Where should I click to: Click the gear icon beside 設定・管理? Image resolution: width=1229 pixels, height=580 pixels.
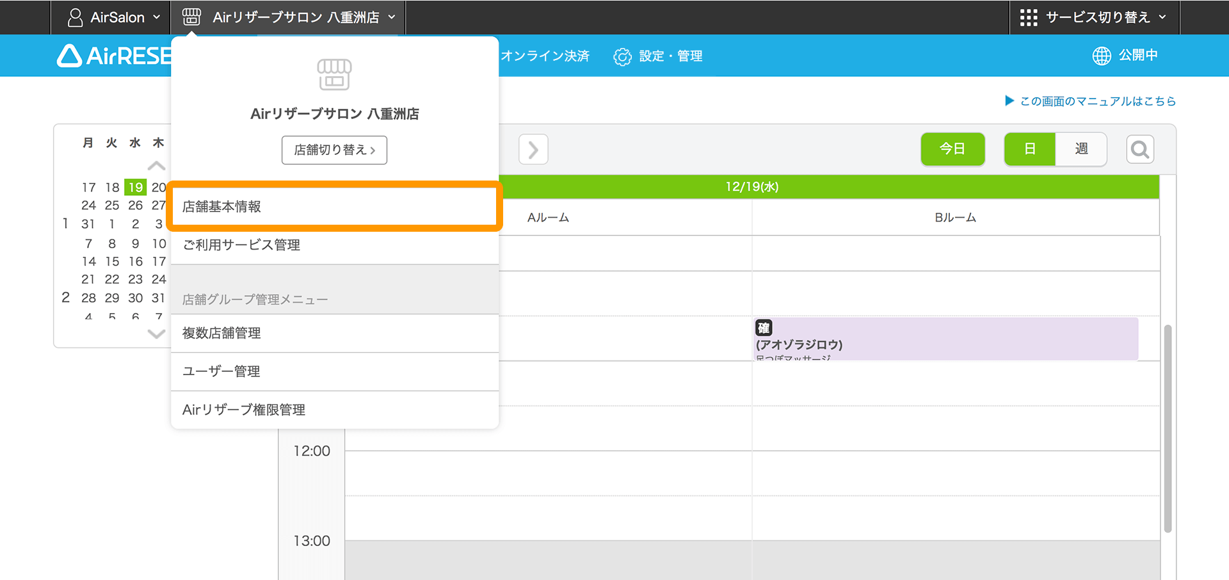[x=622, y=57]
